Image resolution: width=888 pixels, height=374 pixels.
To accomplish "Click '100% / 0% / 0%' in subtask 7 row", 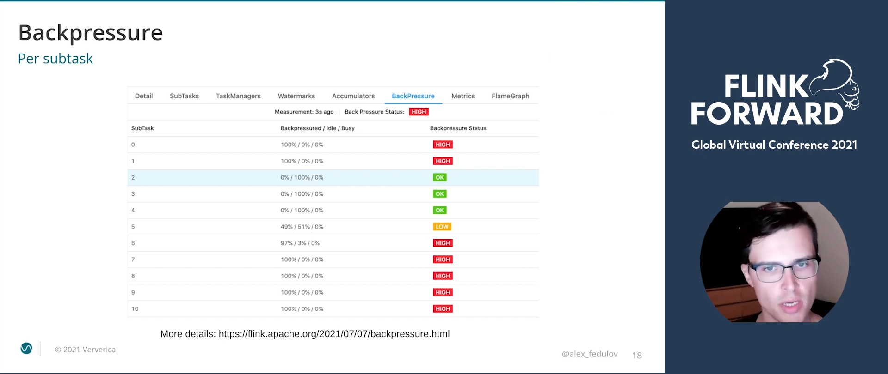I will click(x=302, y=259).
